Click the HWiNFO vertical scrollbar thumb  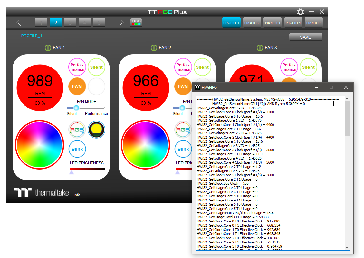click(x=347, y=119)
